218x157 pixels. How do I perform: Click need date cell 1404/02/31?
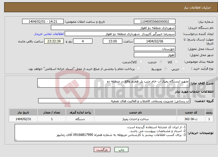tap(23, 119)
